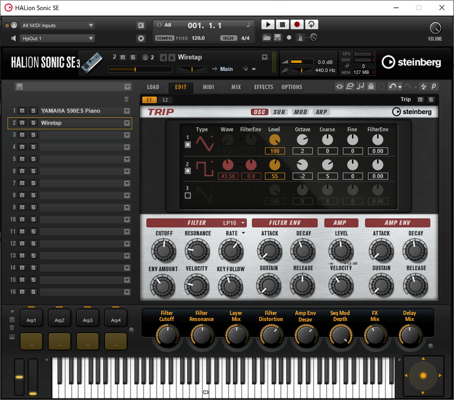
Task: Select oscillator 1 sine waveform type
Action: 205,143
